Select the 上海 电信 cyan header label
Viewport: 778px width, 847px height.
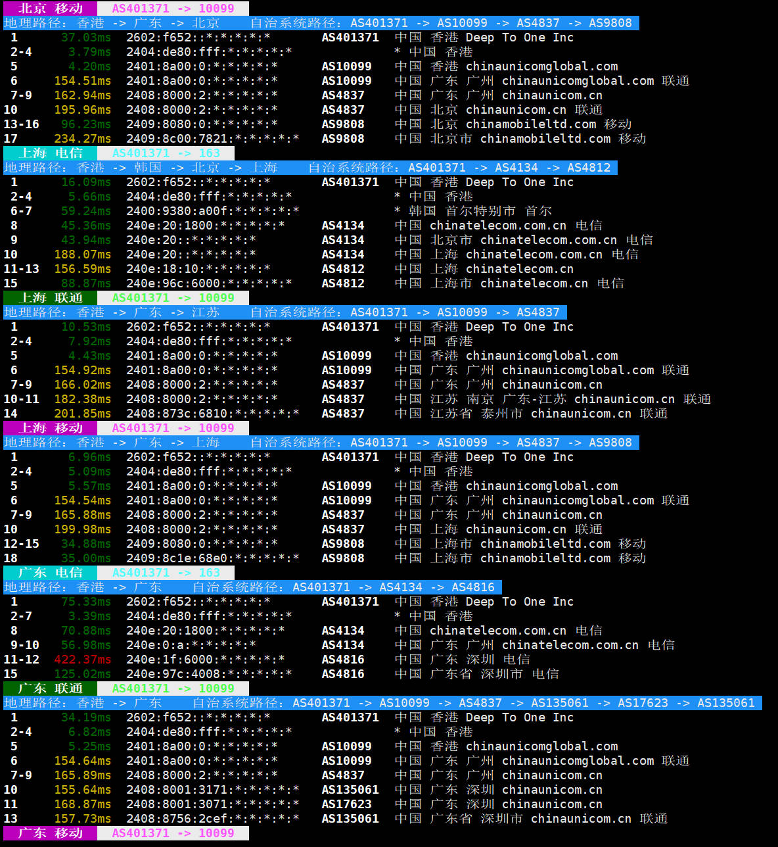51,153
